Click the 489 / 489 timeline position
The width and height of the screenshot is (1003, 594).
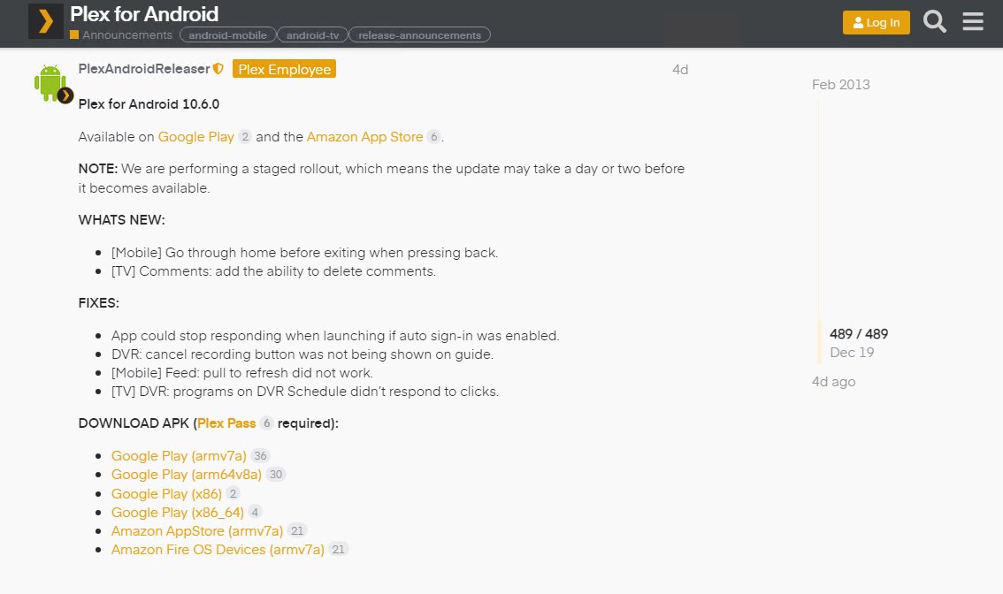(859, 334)
